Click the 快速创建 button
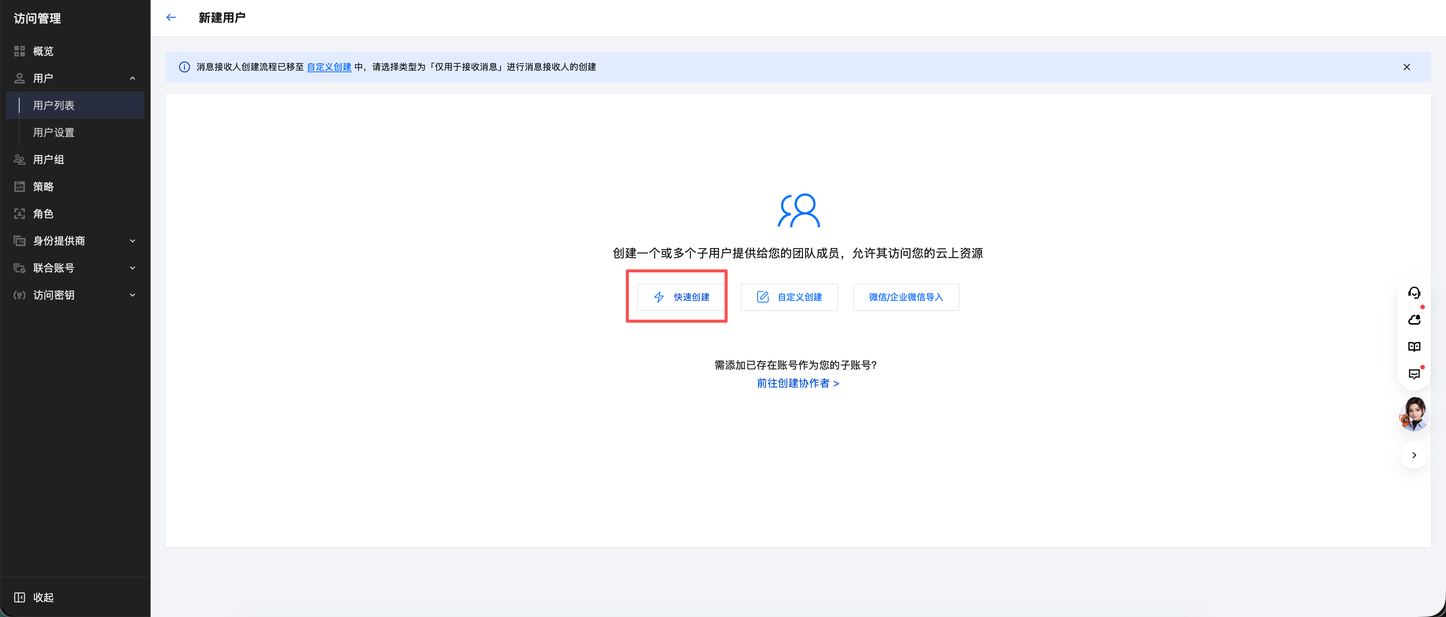1446x617 pixels. click(681, 297)
